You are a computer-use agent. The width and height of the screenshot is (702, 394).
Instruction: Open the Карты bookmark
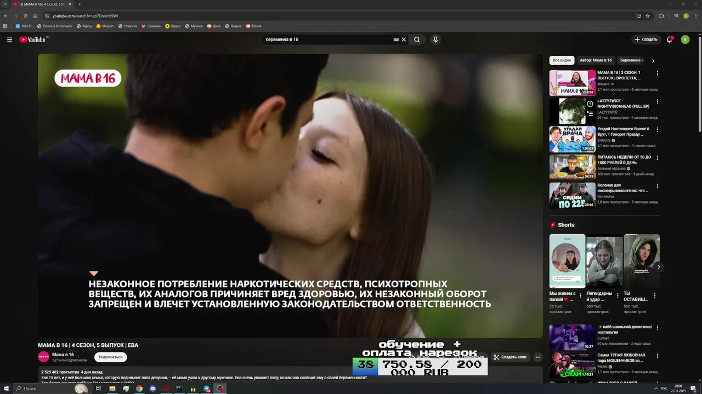(84, 26)
